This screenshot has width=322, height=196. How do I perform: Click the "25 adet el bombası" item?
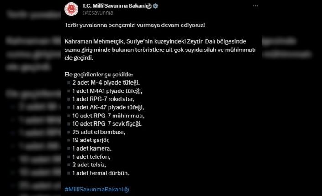pyautogui.click(x=98, y=132)
